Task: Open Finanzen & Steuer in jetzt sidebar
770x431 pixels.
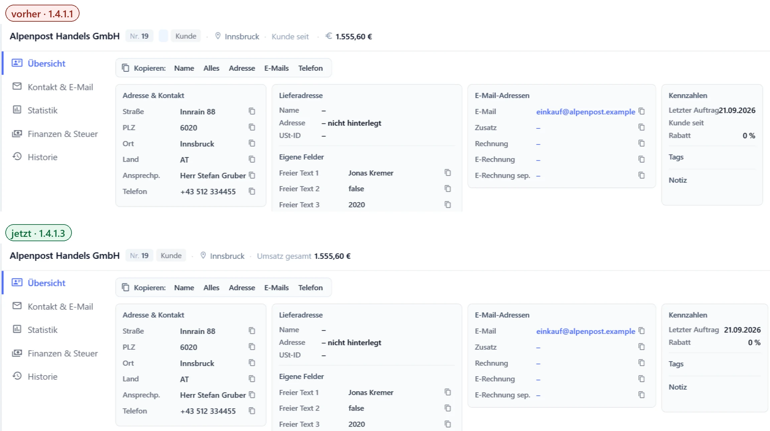Action: [x=62, y=353]
